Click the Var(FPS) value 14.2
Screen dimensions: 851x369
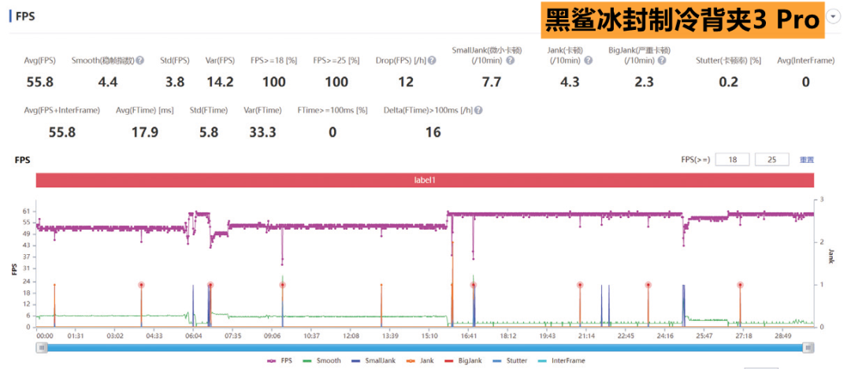coord(220,83)
